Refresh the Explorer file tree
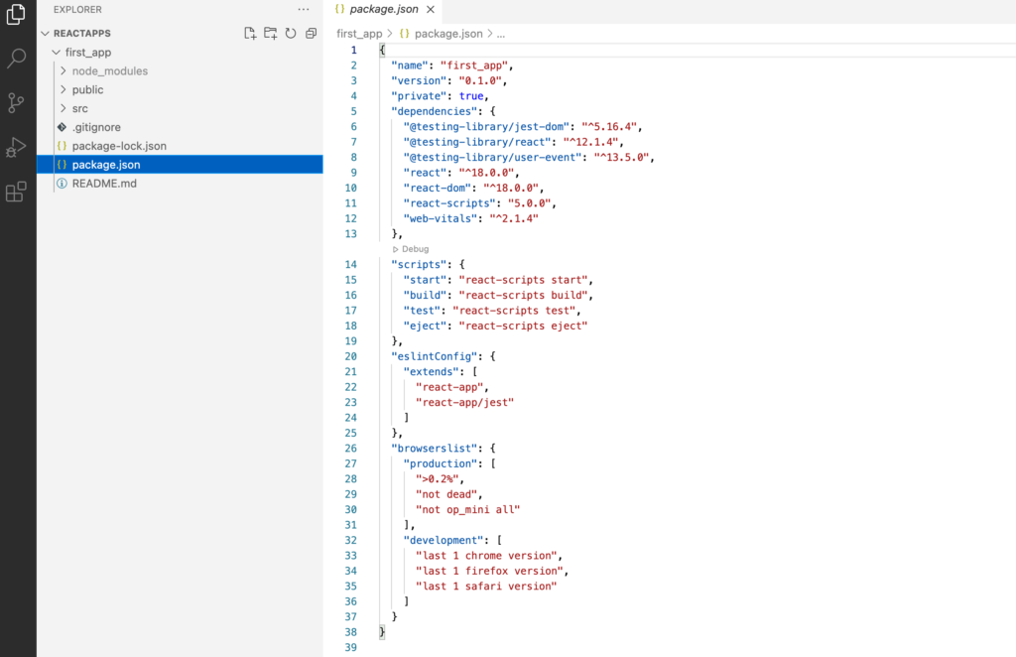 [x=291, y=33]
